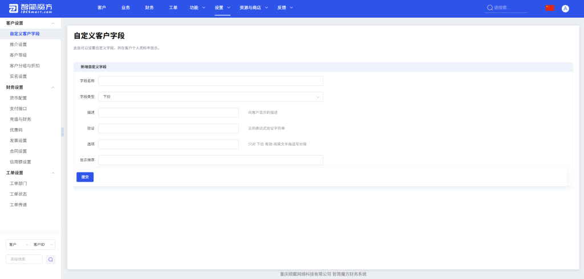Image resolution: width=584 pixels, height=279 pixels.
Task: Open 客户分组与折扣 in sidebar
Action: tap(25, 66)
